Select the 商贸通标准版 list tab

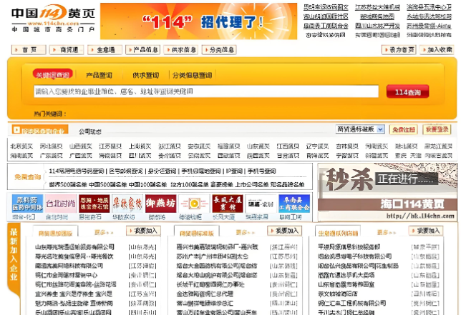pyautogui.click(x=197, y=233)
